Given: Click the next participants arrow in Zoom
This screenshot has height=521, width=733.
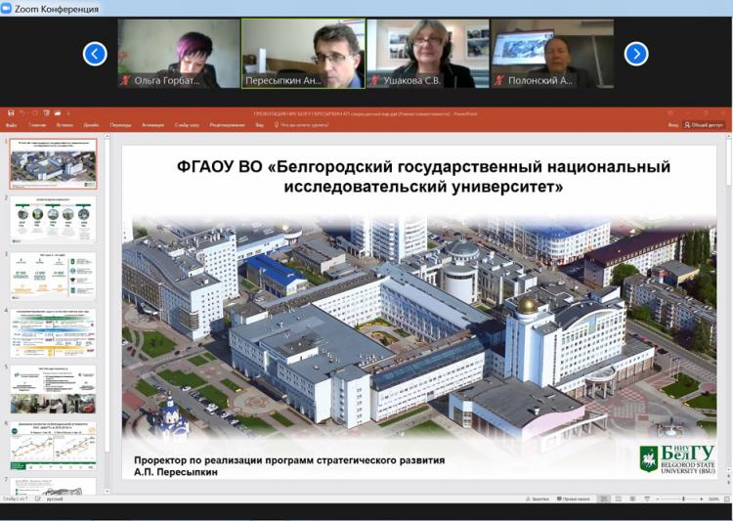Looking at the screenshot, I should pos(636,54).
